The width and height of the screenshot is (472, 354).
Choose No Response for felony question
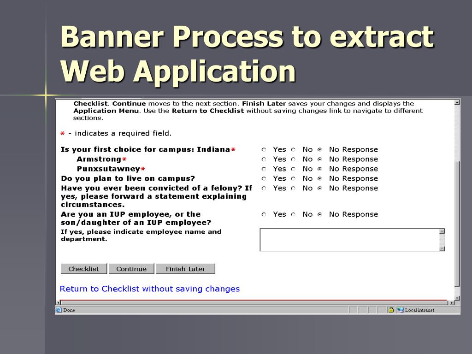tap(320, 189)
